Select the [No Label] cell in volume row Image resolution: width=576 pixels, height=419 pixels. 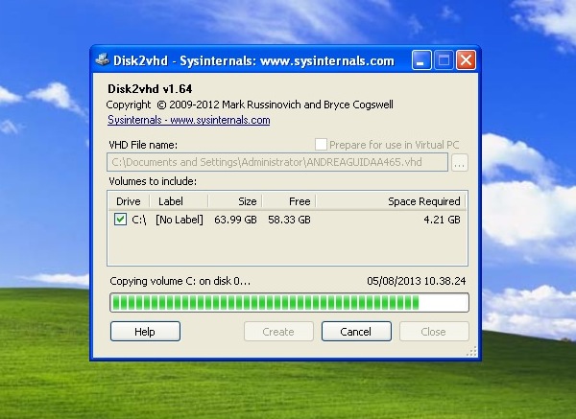click(x=180, y=220)
